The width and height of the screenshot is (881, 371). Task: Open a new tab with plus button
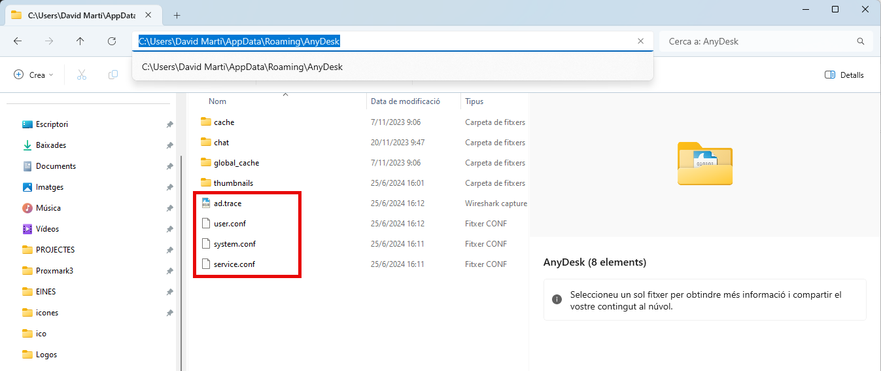177,15
